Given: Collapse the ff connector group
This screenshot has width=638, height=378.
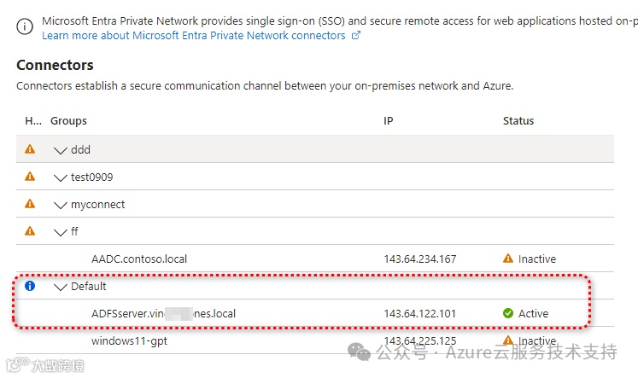Looking at the screenshot, I should [x=60, y=232].
